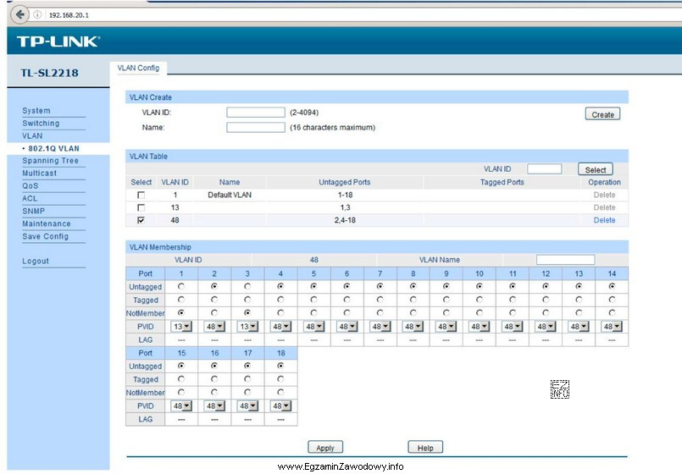Set port 18 to Tagged
The width and height of the screenshot is (682, 474).
[x=280, y=379]
